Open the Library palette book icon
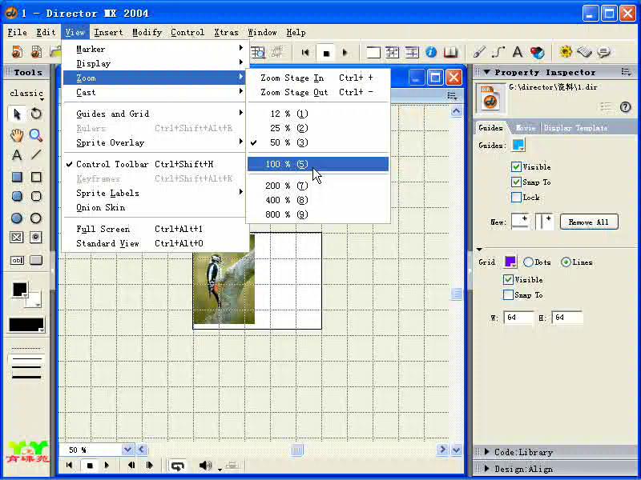This screenshot has width=641, height=480. 450,52
